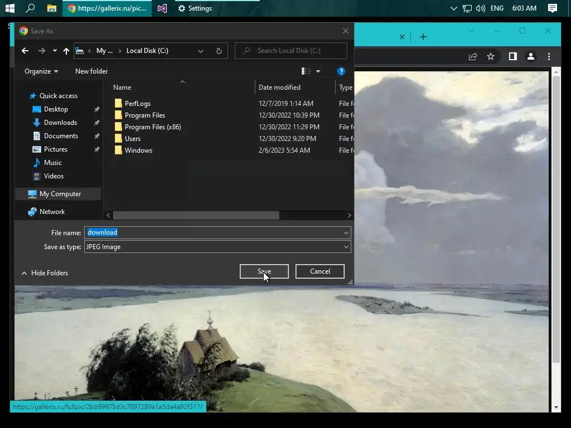The image size is (571, 428).
Task: Bookmark the page with star icon
Action: tap(491, 56)
